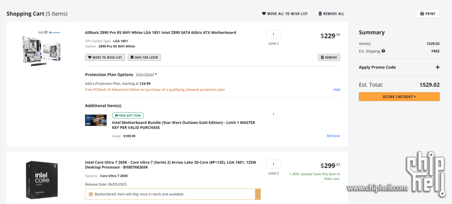The width and height of the screenshot is (452, 204).
Task: Click Release Date: 06/05/2025 text
Action: (106, 185)
